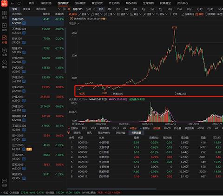This screenshot has height=196, width=223.
Task: Open the 交易 trading sidebar icon
Action: (x=4, y=52)
